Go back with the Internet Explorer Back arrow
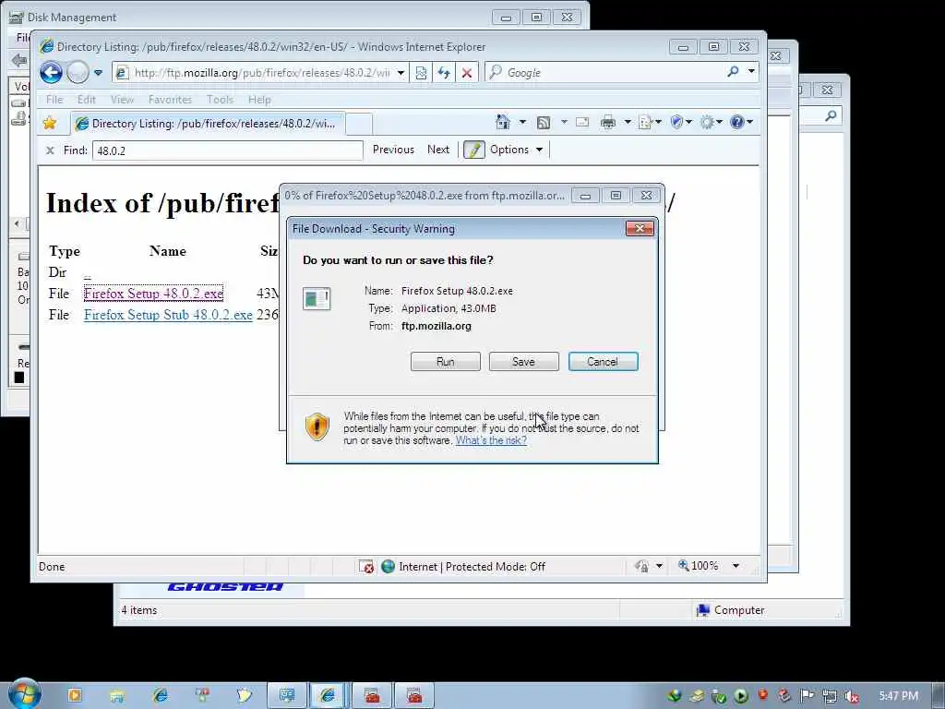The width and height of the screenshot is (945, 709). pyautogui.click(x=52, y=73)
